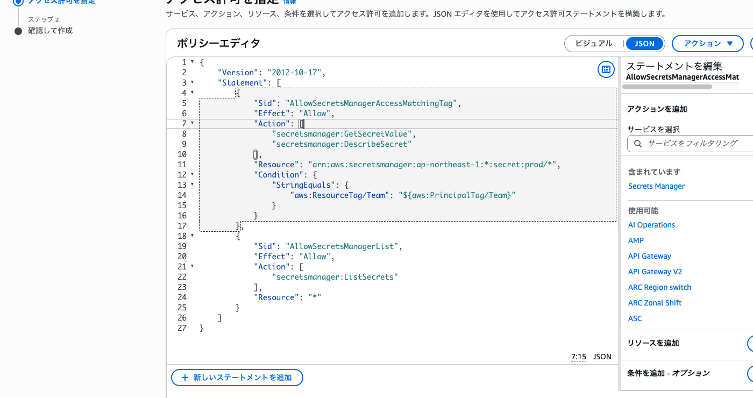Image resolution: width=753 pixels, height=398 pixels.
Task: Click the magnifier icon in the service filter
Action: (x=638, y=144)
